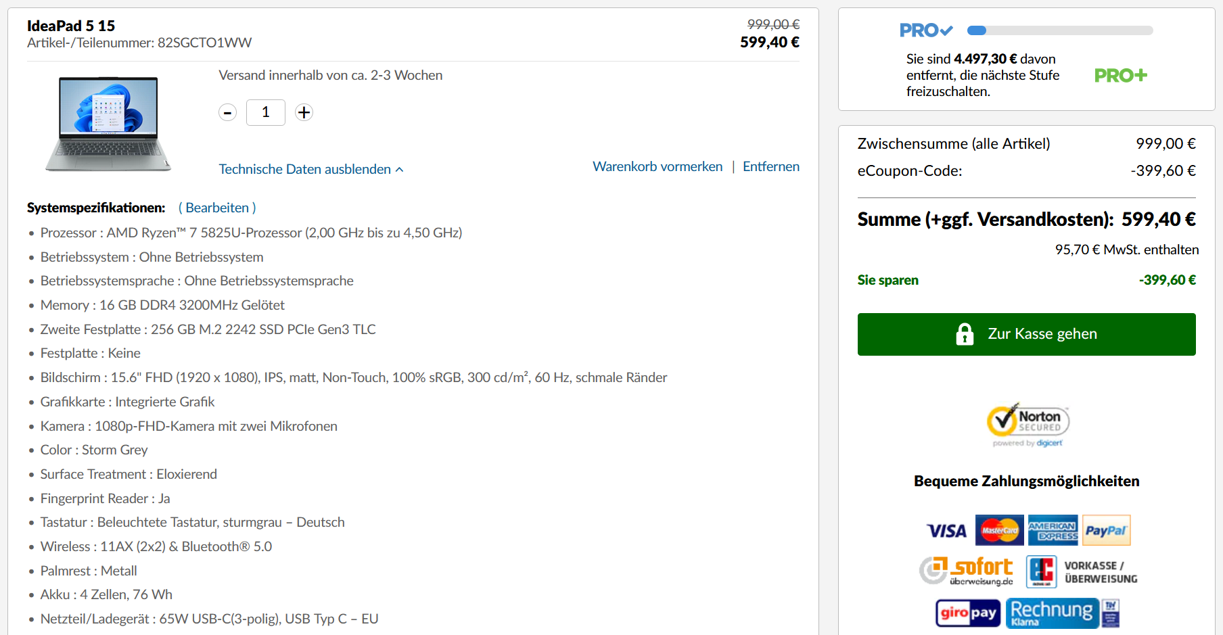This screenshot has width=1223, height=635.
Task: Click the giropay payment logo
Action: [x=968, y=613]
